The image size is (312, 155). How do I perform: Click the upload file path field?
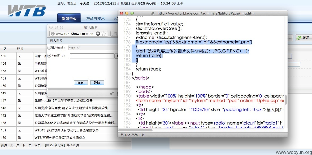pos(92,56)
